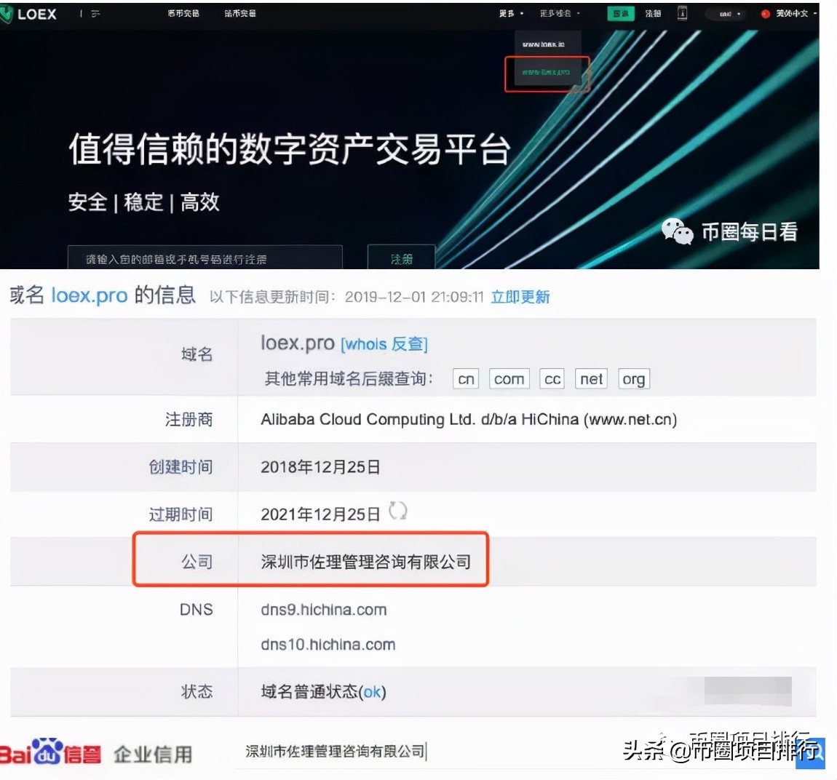Click the 2021年12月25日 expiry date
The width and height of the screenshot is (837, 780).
pyautogui.click(x=320, y=514)
